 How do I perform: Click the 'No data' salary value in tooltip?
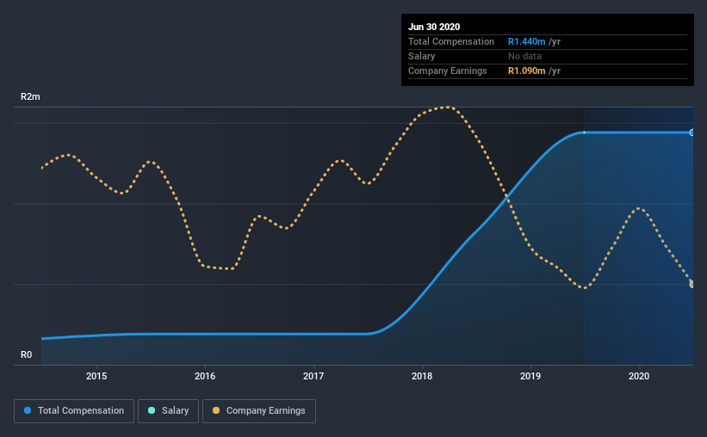(x=524, y=56)
